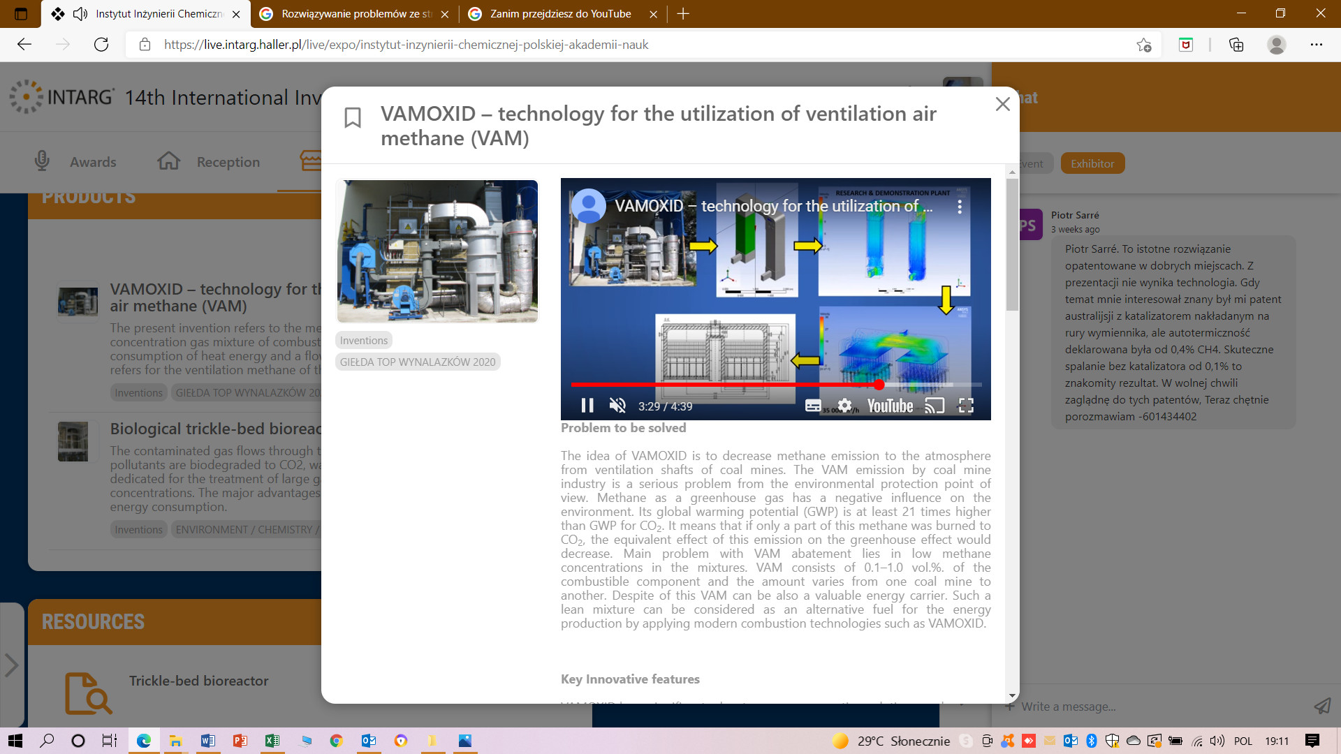
Task: Open a new browser tab
Action: (x=683, y=14)
